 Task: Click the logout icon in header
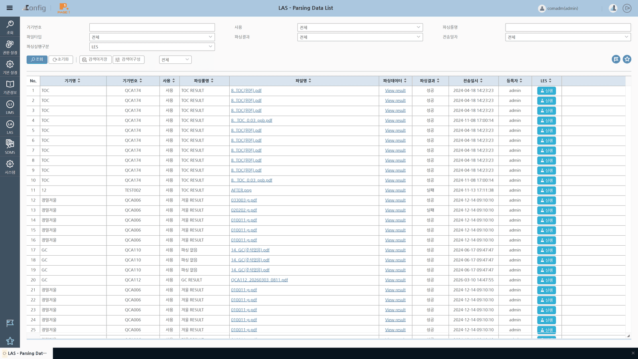[627, 8]
